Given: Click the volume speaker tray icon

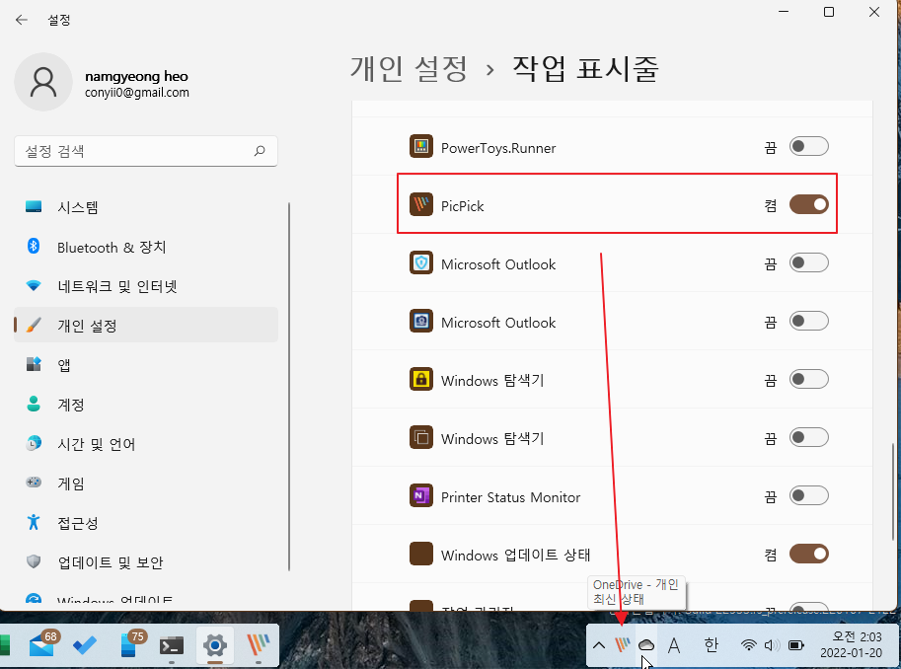Looking at the screenshot, I should (x=772, y=645).
